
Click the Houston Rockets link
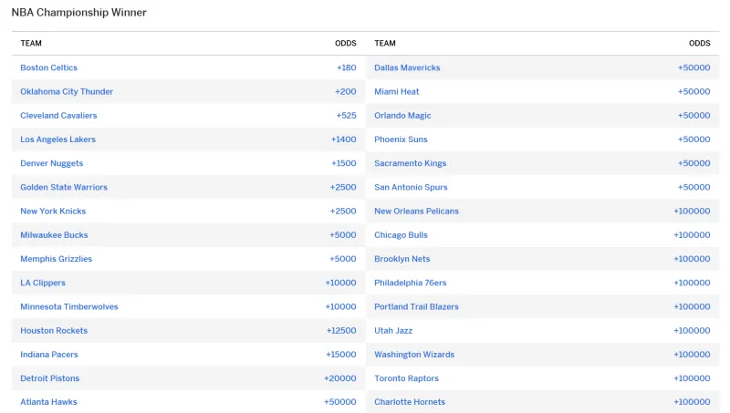coord(54,330)
